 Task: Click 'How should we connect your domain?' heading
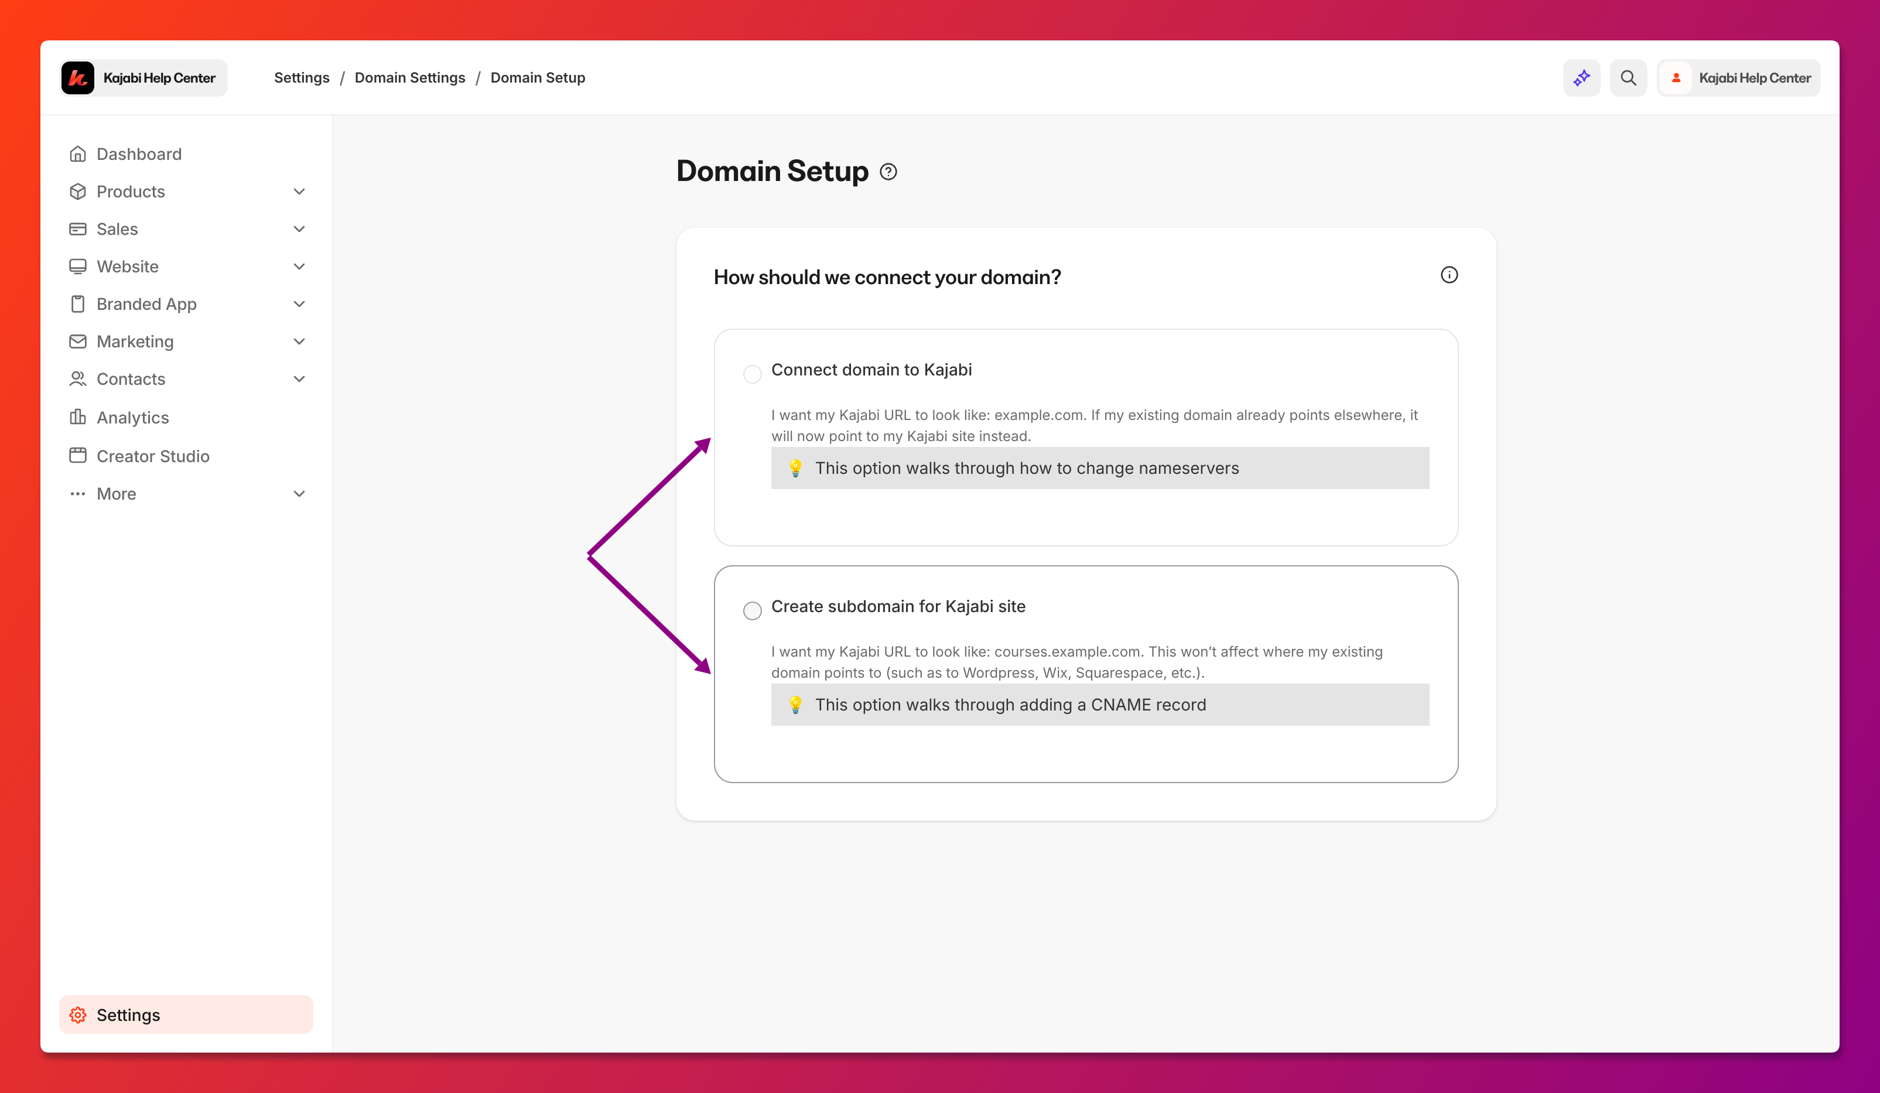(x=887, y=278)
